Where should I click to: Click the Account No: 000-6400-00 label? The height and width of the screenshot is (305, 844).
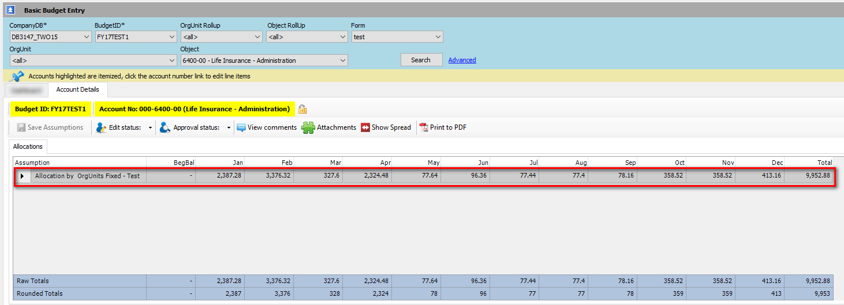click(x=195, y=109)
